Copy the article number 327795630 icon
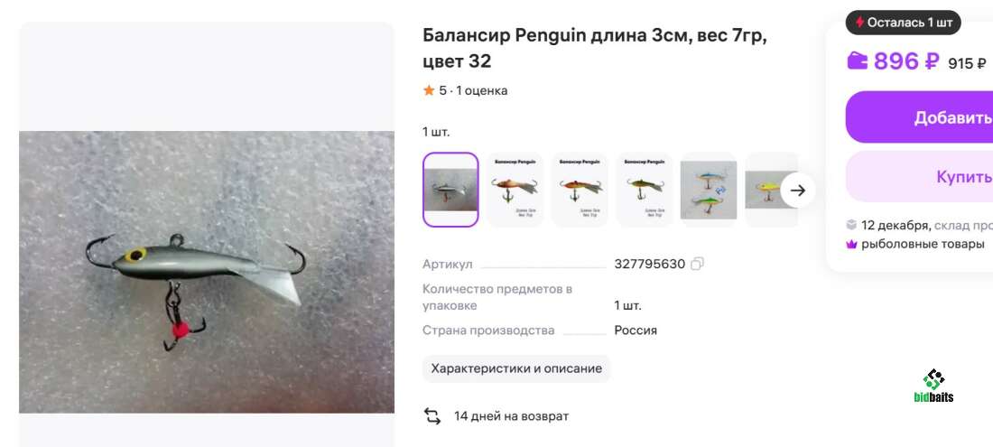Image resolution: width=993 pixels, height=447 pixels. 697,264
